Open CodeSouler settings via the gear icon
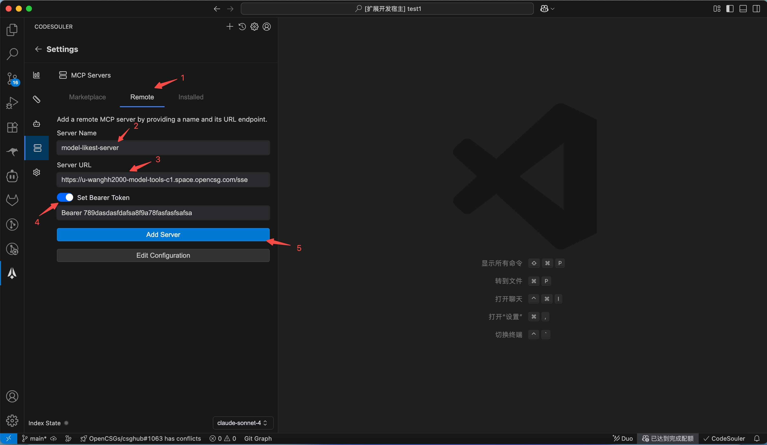This screenshot has height=445, width=767. [x=254, y=26]
